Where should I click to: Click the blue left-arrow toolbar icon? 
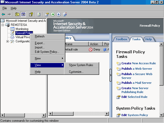click(x=59, y=14)
